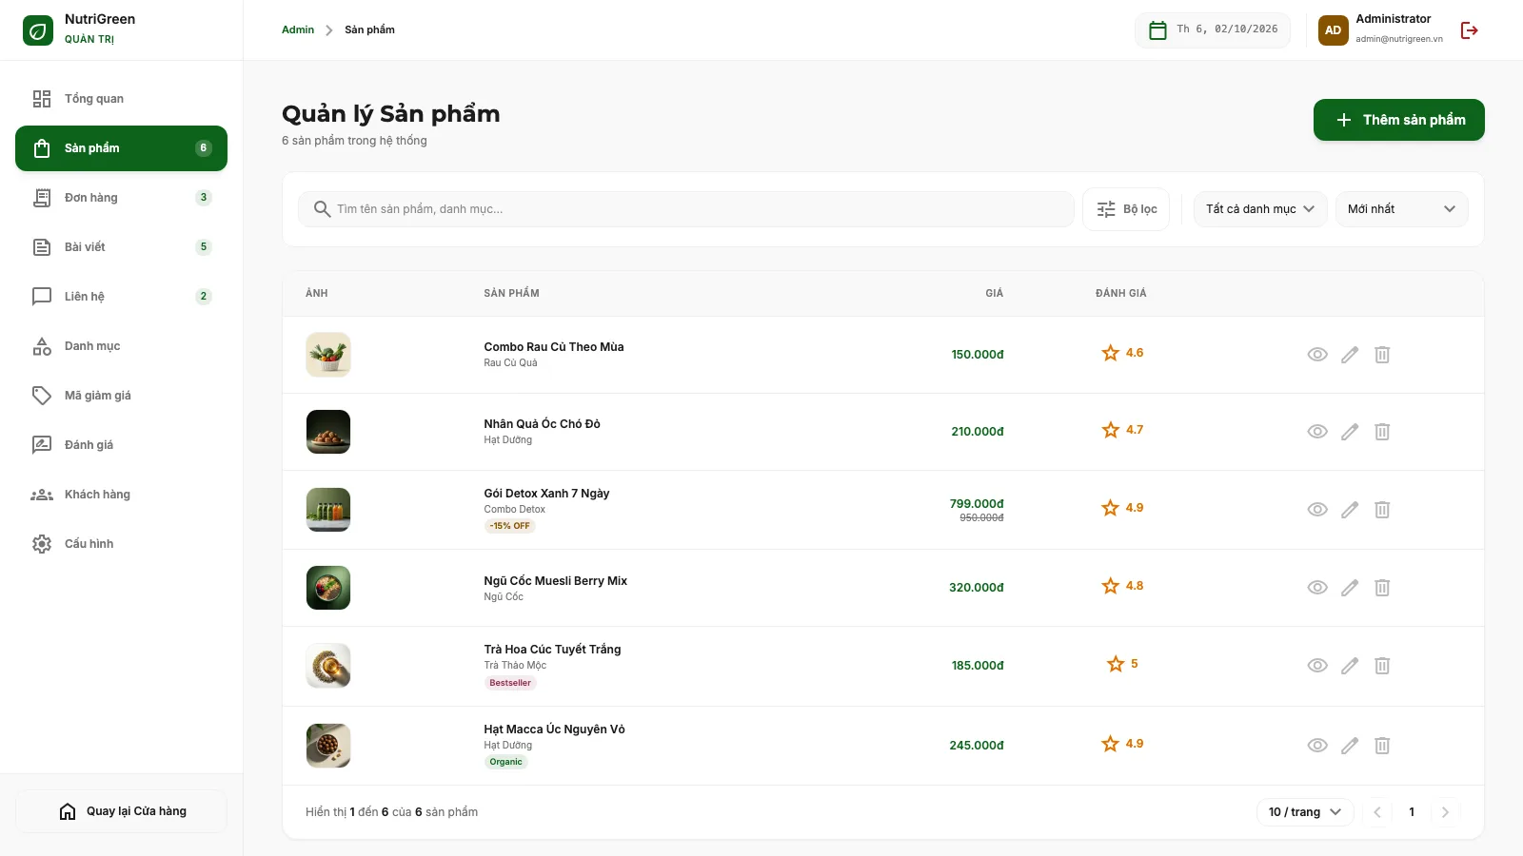Viewport: 1523px width, 856px height.
Task: Open the Cấu hình sidebar menu
Action: coord(121,544)
